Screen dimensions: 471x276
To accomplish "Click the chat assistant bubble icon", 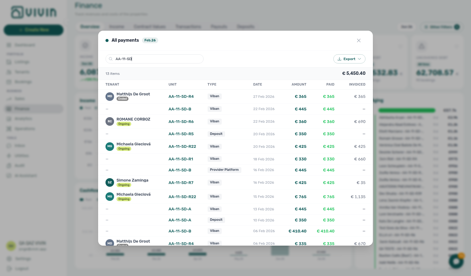I will point(456,261).
